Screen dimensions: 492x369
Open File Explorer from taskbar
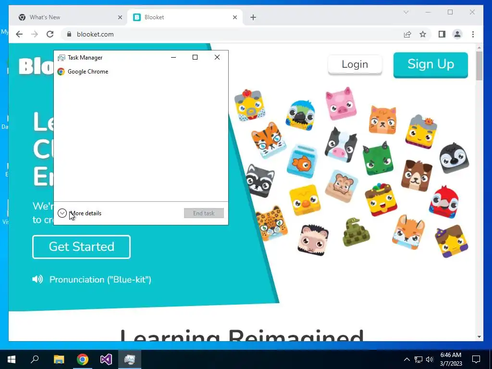point(59,359)
